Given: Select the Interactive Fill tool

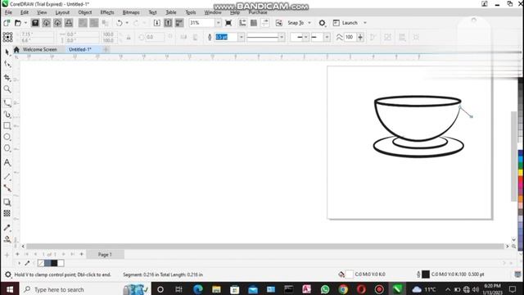Looking at the screenshot, I should (7, 239).
